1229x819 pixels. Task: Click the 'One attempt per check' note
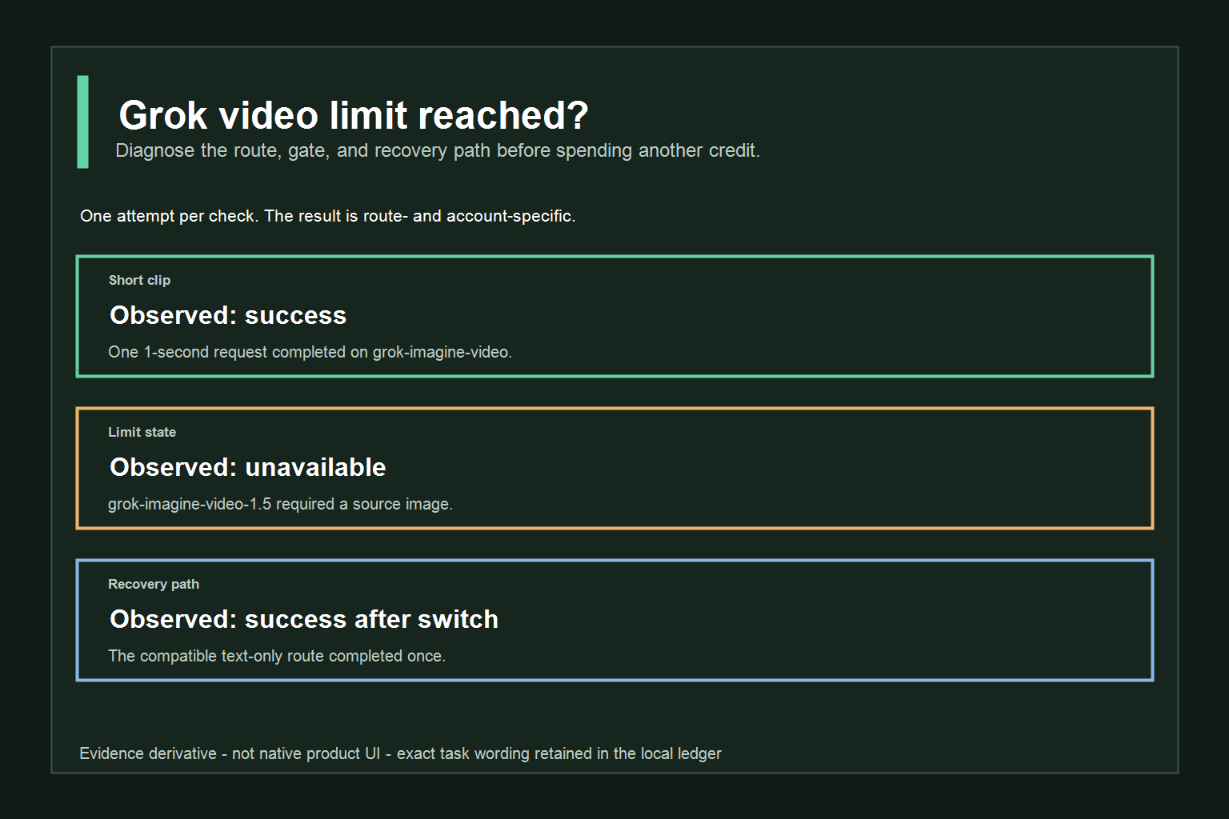coord(327,216)
